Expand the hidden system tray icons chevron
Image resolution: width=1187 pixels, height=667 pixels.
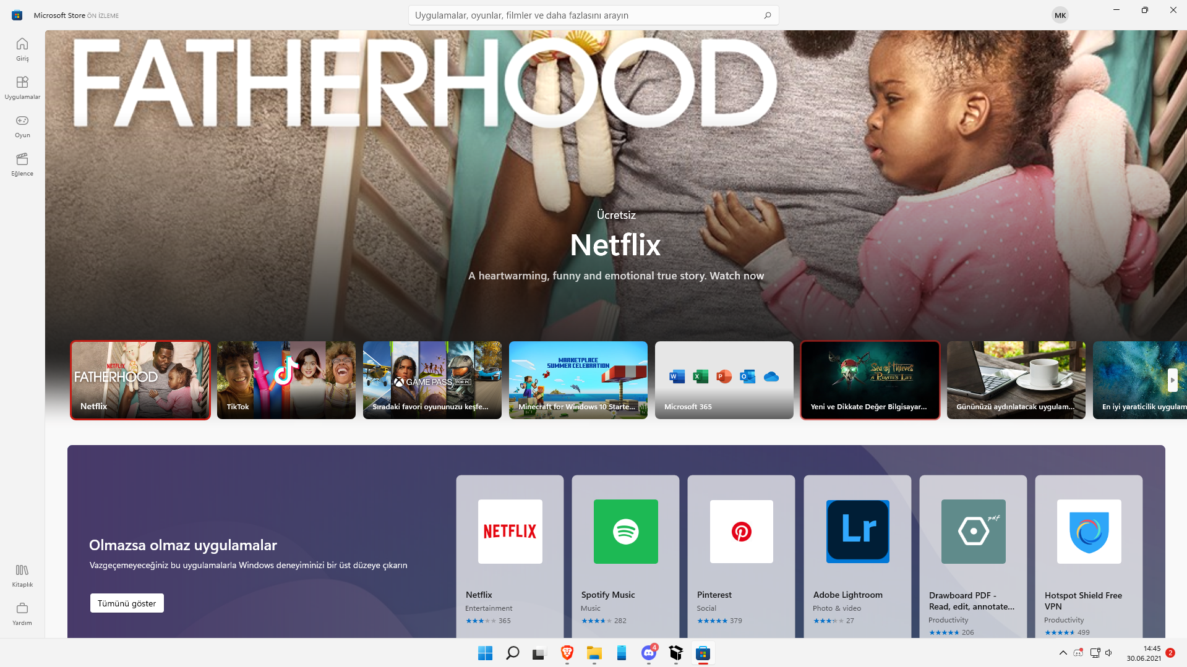1063,653
